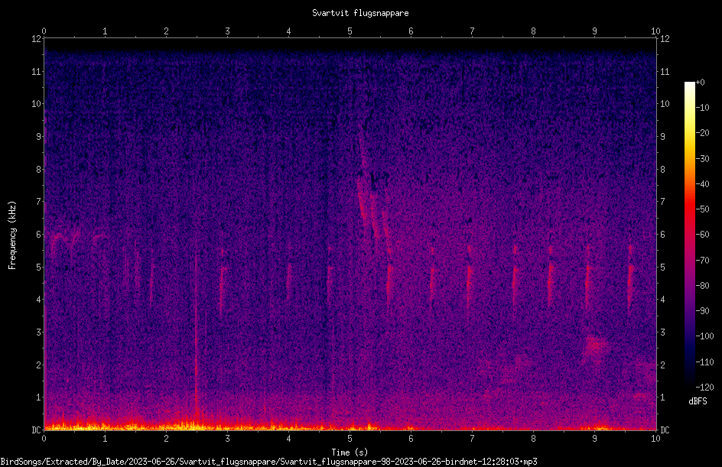The image size is (722, 467).
Task: Click the '3' tick on the left frequency axis
Action: click(39, 332)
